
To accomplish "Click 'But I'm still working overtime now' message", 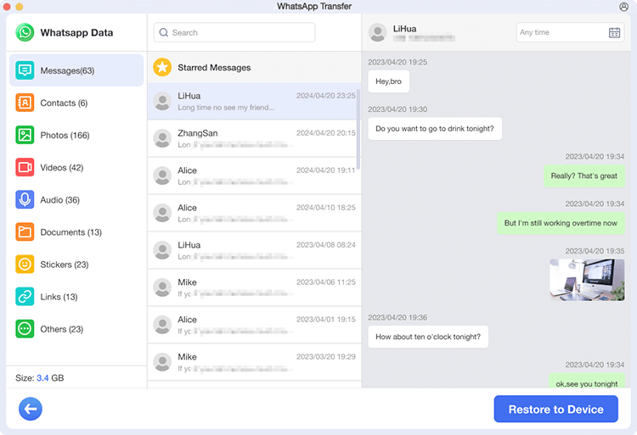I will click(561, 223).
